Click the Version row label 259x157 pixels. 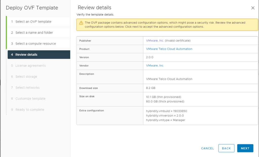pyautogui.click(x=84, y=57)
